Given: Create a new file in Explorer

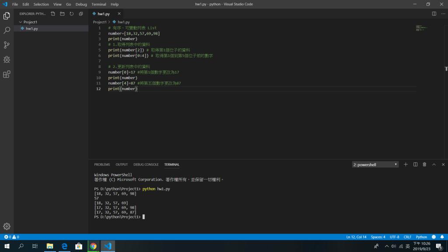Looking at the screenshot, I should point(53,14).
